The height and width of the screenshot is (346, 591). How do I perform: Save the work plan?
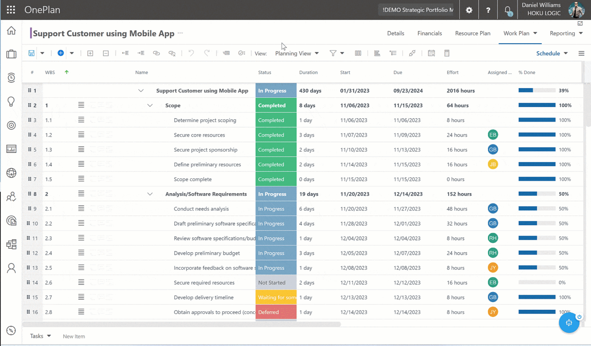(x=32, y=53)
